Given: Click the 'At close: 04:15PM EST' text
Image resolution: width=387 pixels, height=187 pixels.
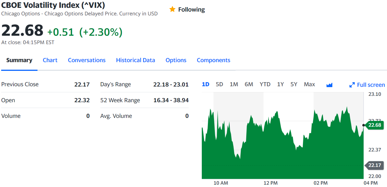Looking at the screenshot, I should [28, 42].
